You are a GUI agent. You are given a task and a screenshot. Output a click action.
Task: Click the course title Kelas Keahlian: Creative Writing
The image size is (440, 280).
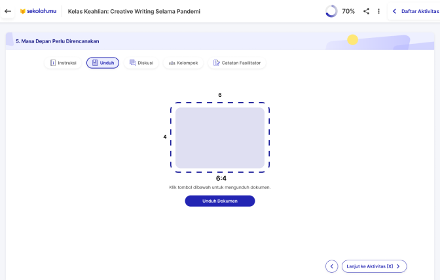(134, 11)
